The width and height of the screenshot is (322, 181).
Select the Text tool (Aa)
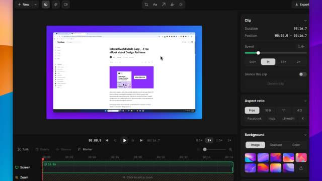(x=155, y=5)
